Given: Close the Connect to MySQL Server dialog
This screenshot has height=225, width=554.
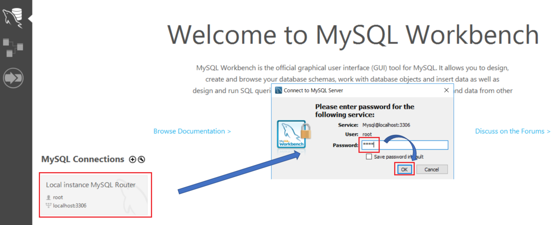Looking at the screenshot, I should [446, 90].
